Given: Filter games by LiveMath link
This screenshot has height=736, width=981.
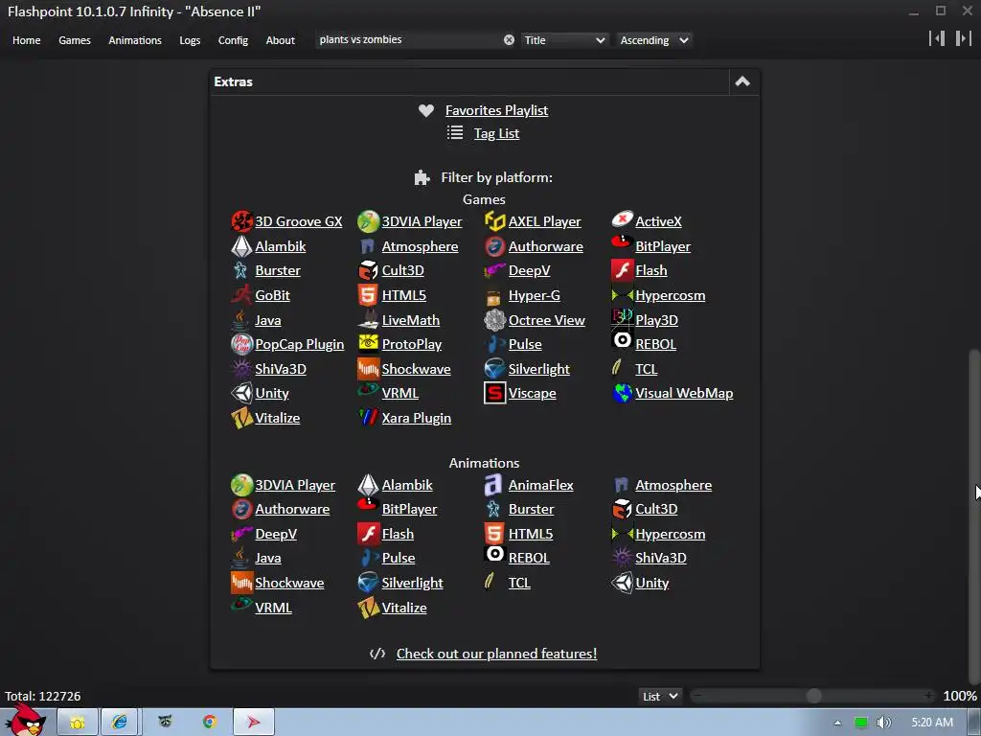Looking at the screenshot, I should [x=410, y=320].
